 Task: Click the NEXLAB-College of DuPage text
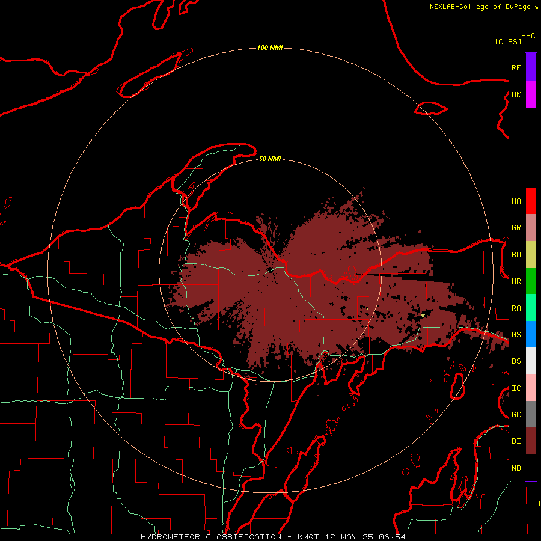480,7
